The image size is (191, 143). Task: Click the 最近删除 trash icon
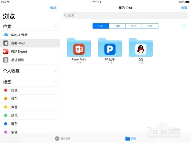click(x=6, y=60)
